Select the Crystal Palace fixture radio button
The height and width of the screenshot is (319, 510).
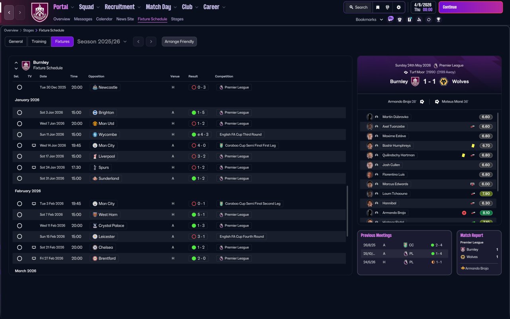[20, 226]
